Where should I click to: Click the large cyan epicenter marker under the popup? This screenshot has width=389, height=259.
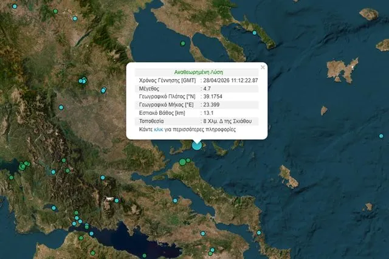[197, 145]
